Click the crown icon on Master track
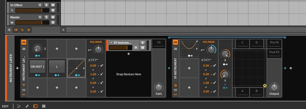The image size is (306, 109). (12, 22)
